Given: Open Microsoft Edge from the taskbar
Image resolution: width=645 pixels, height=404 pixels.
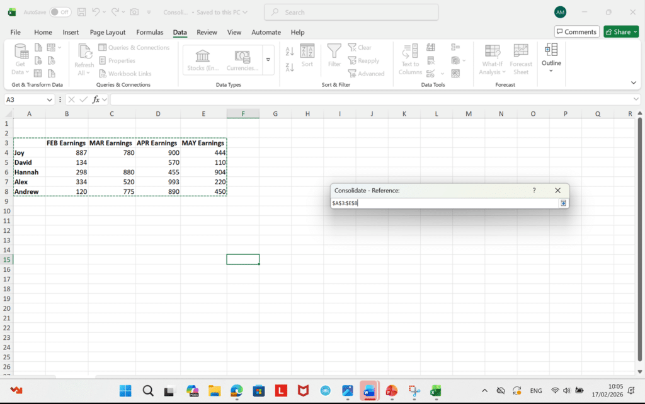Looking at the screenshot, I should tap(237, 391).
